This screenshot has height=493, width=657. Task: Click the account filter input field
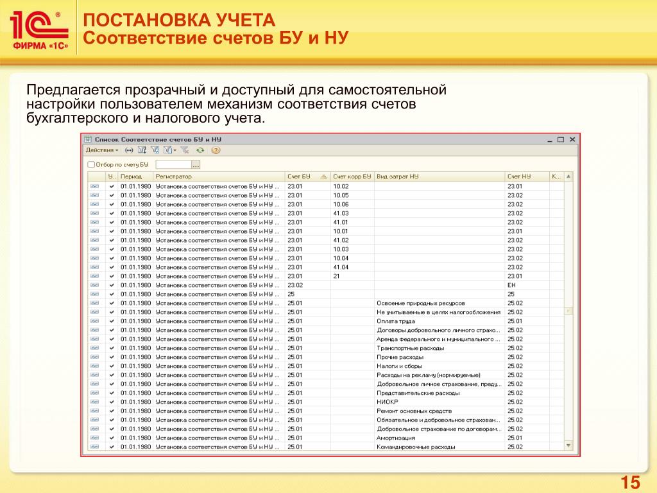click(173, 164)
